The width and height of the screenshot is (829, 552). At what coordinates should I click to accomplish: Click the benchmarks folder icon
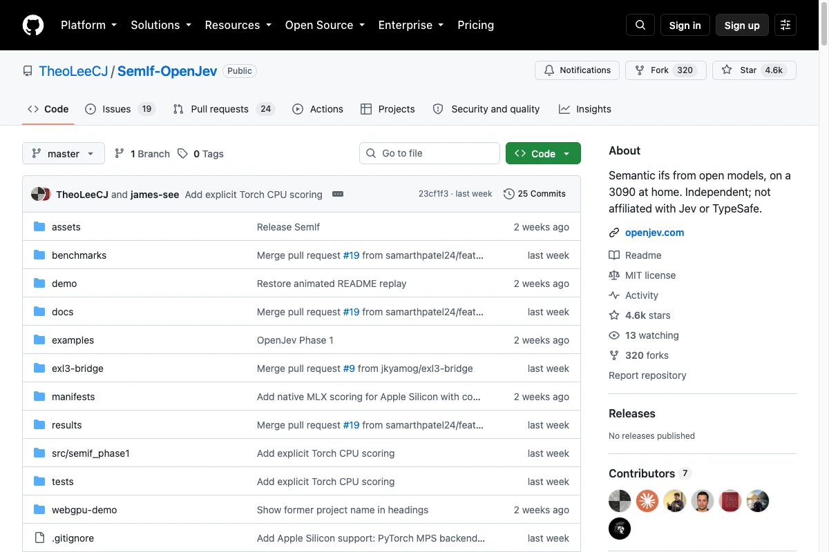click(39, 255)
